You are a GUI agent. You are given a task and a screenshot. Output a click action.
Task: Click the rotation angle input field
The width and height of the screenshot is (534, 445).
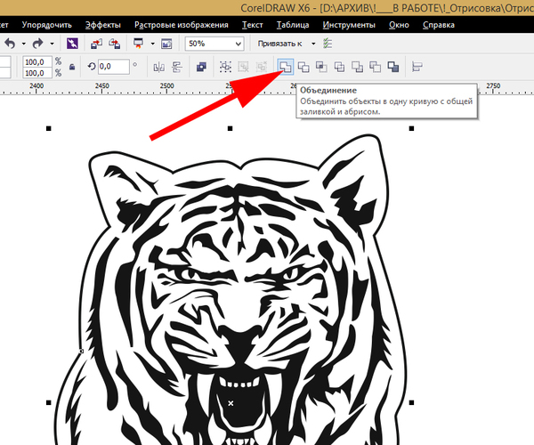click(114, 66)
